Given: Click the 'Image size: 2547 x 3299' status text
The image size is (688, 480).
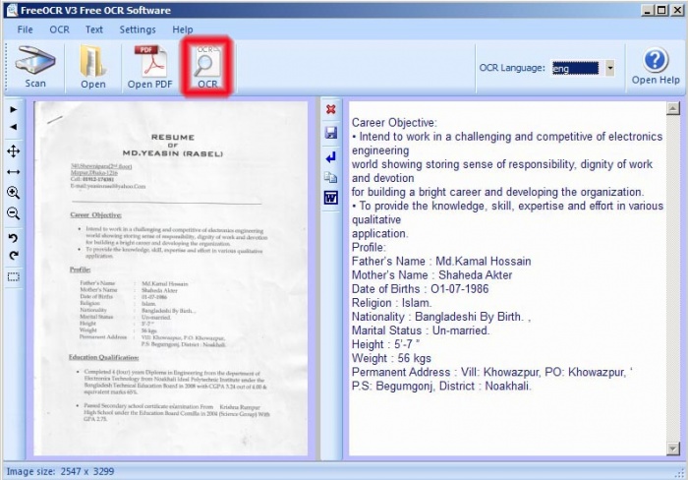Looking at the screenshot, I should tap(60, 471).
